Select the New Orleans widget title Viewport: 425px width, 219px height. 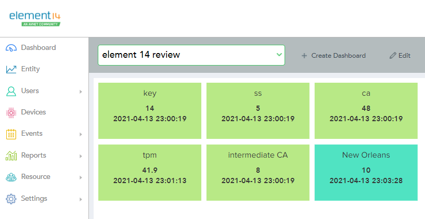coord(366,155)
